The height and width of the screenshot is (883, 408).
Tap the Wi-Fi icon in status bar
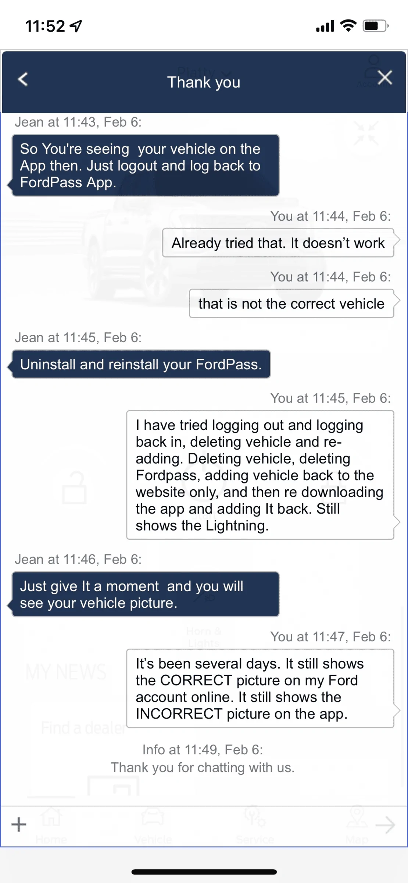348,25
